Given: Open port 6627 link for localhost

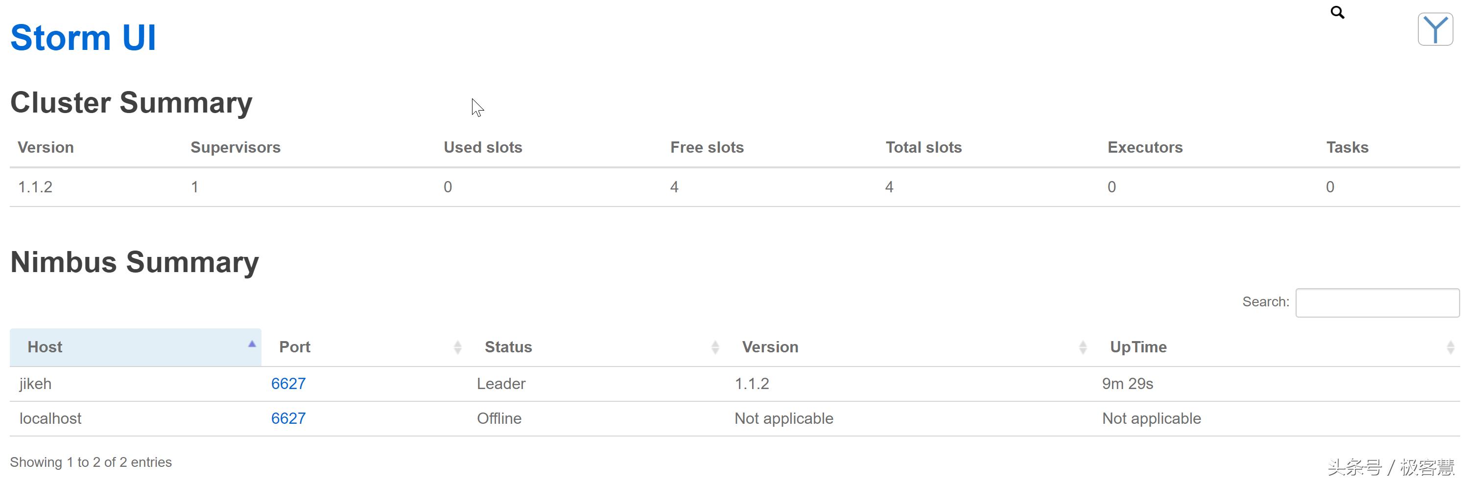Looking at the screenshot, I should pos(288,419).
